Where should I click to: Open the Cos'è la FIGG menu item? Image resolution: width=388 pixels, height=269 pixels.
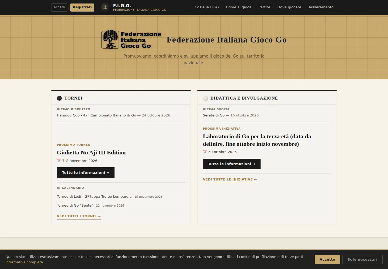pyautogui.click(x=207, y=7)
